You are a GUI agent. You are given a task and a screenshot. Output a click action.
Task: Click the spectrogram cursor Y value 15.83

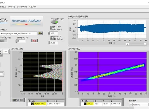pos(105,104)
